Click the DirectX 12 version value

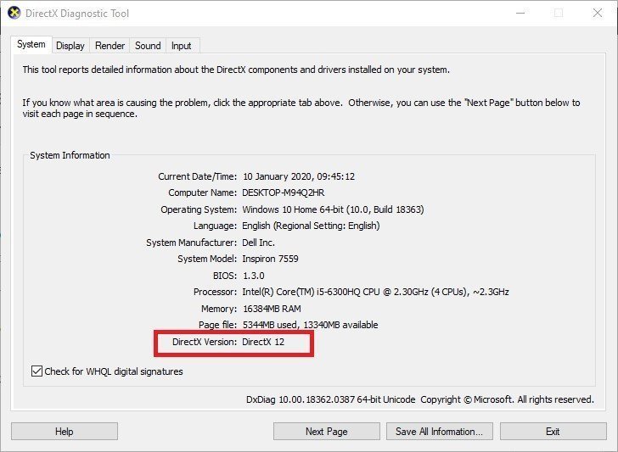263,342
